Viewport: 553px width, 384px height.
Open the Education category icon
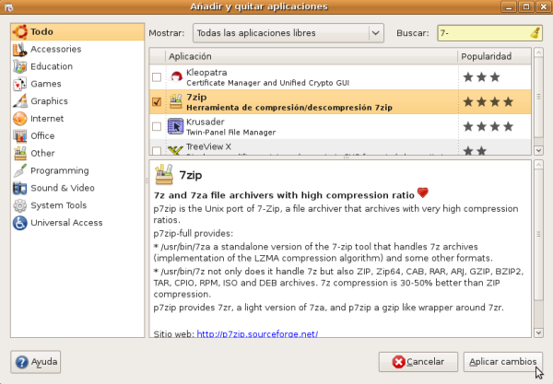pos(19,66)
